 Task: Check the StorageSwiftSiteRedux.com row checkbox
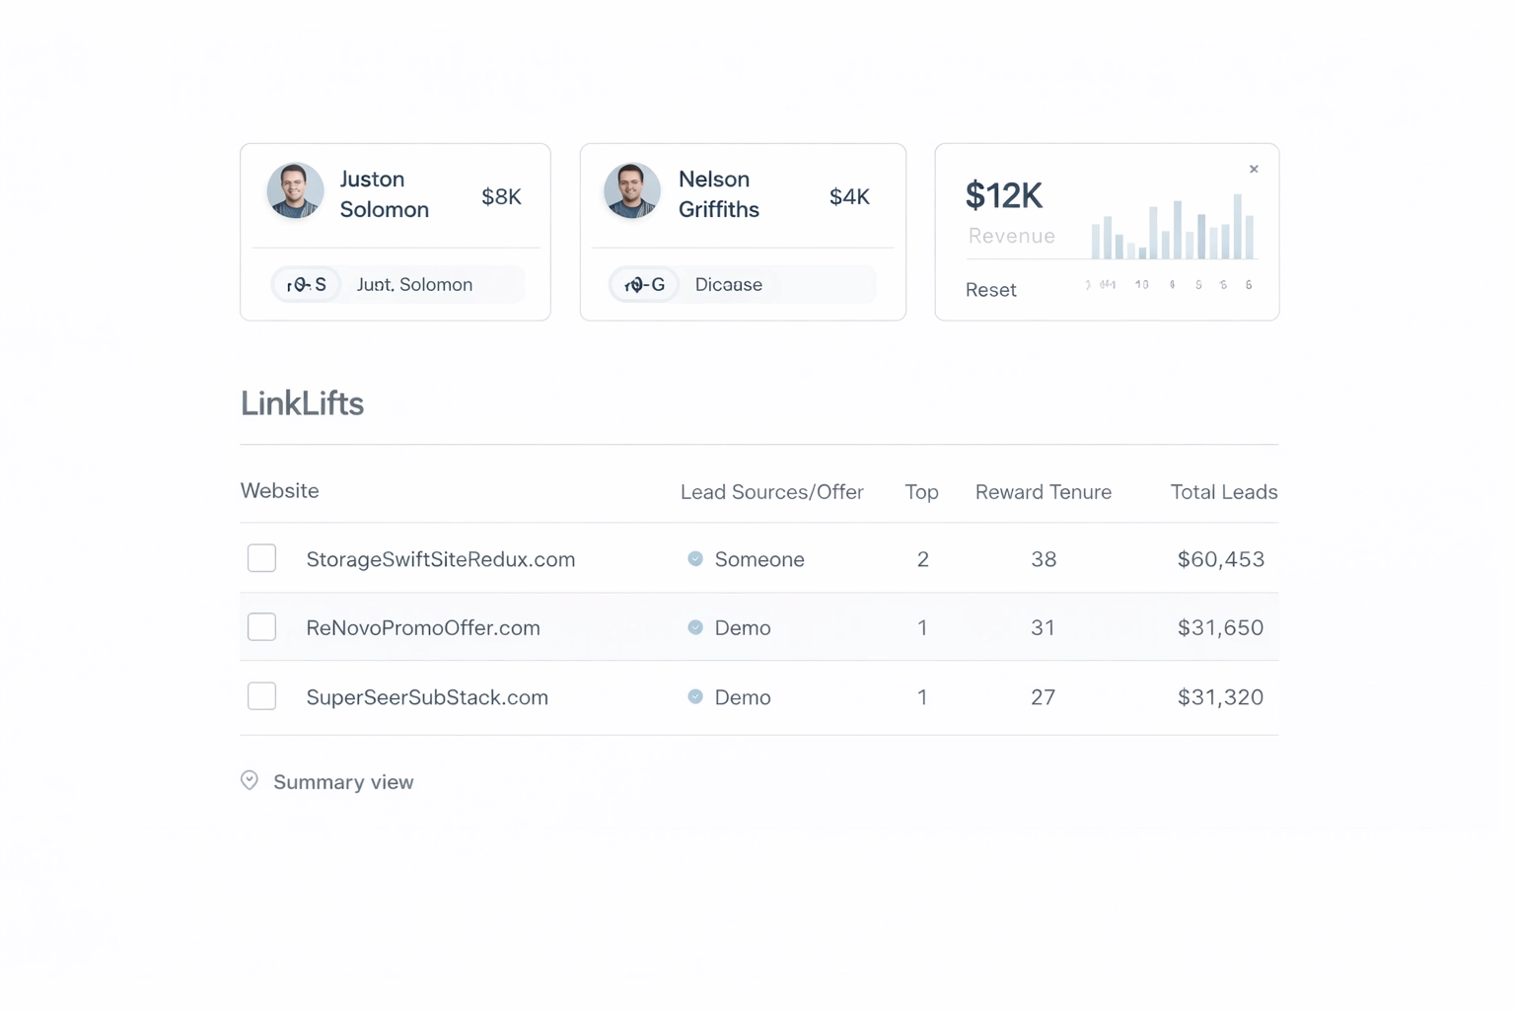pyautogui.click(x=261, y=558)
